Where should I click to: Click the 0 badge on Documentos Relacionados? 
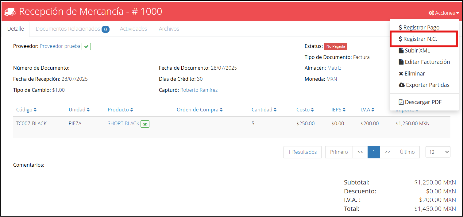(106, 29)
